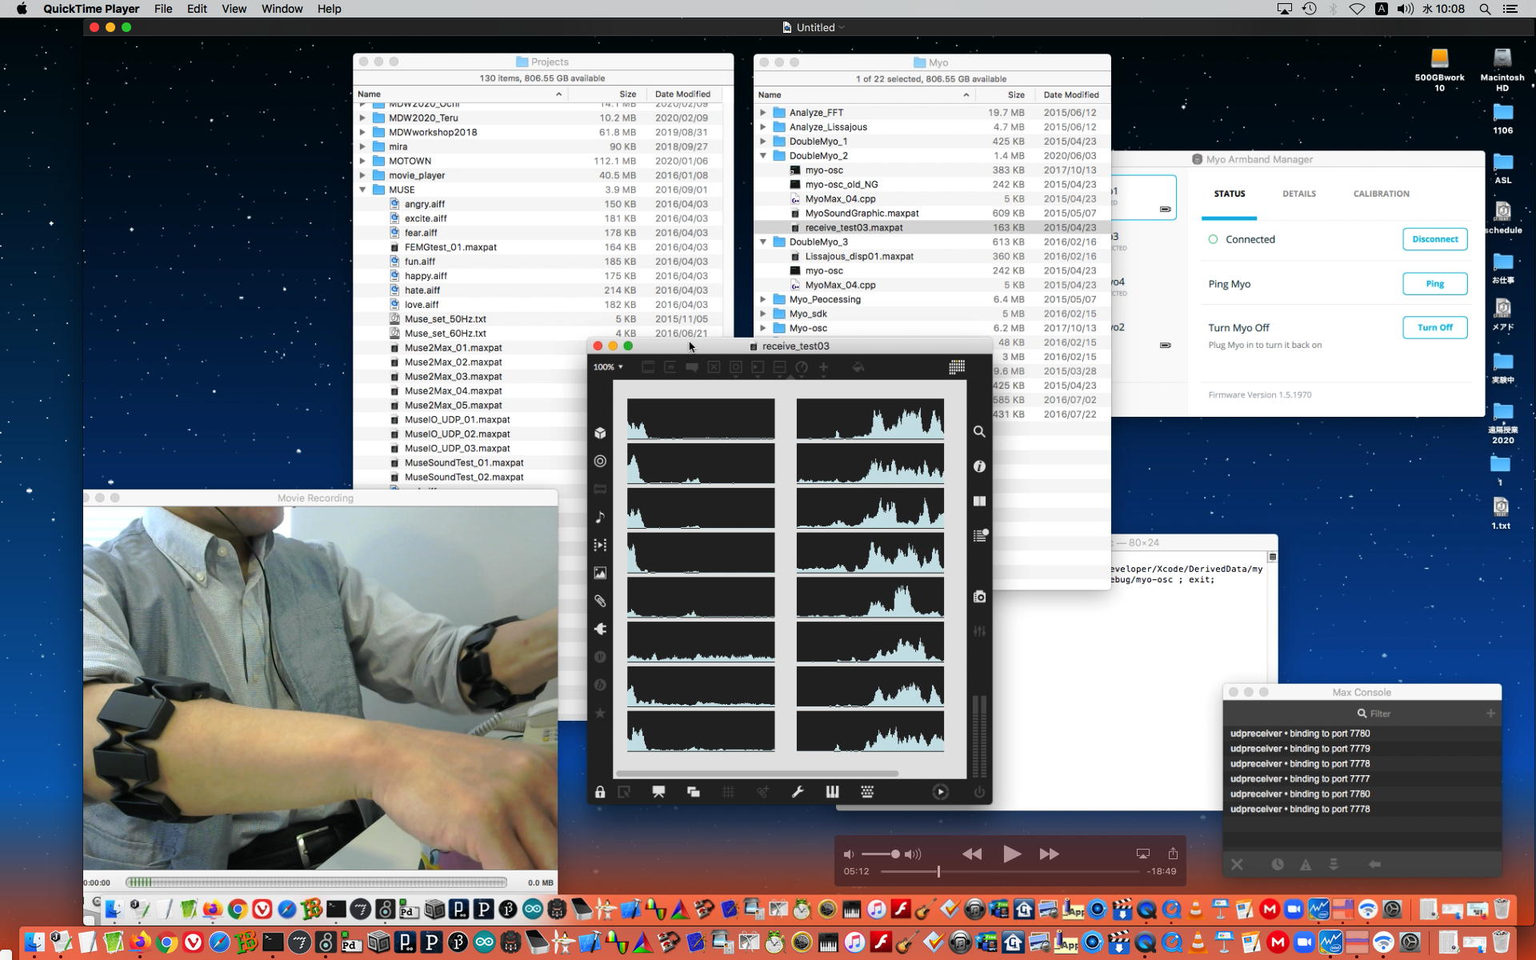Select the happy.aiff file in Projects
This screenshot has height=960, width=1536.
pyautogui.click(x=426, y=276)
